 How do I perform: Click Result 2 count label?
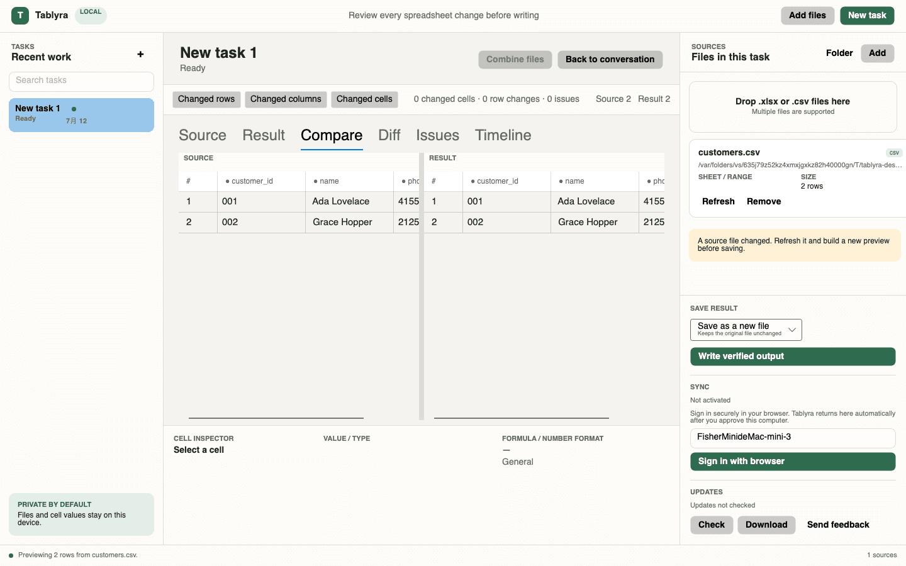click(654, 99)
